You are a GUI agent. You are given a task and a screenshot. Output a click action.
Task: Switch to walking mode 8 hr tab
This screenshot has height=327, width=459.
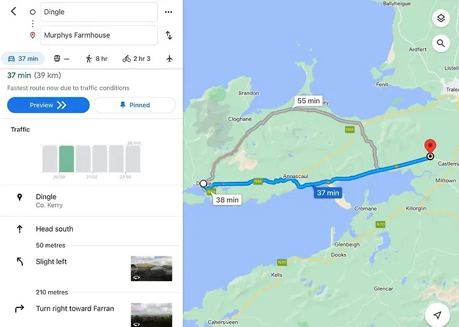point(96,59)
